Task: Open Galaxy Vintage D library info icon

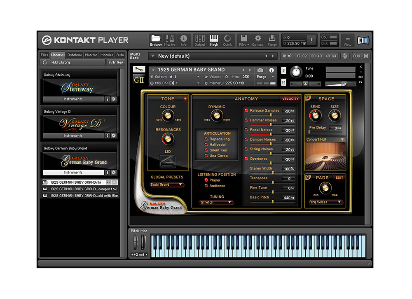Action: point(107,135)
